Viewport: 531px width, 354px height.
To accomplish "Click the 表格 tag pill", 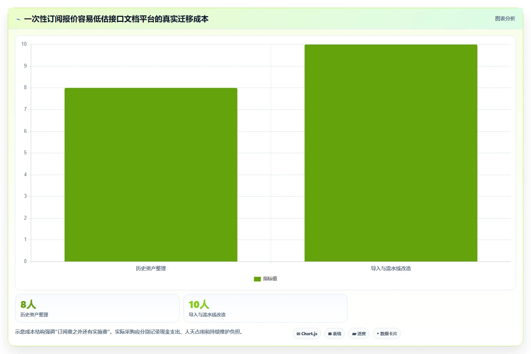I will point(335,334).
